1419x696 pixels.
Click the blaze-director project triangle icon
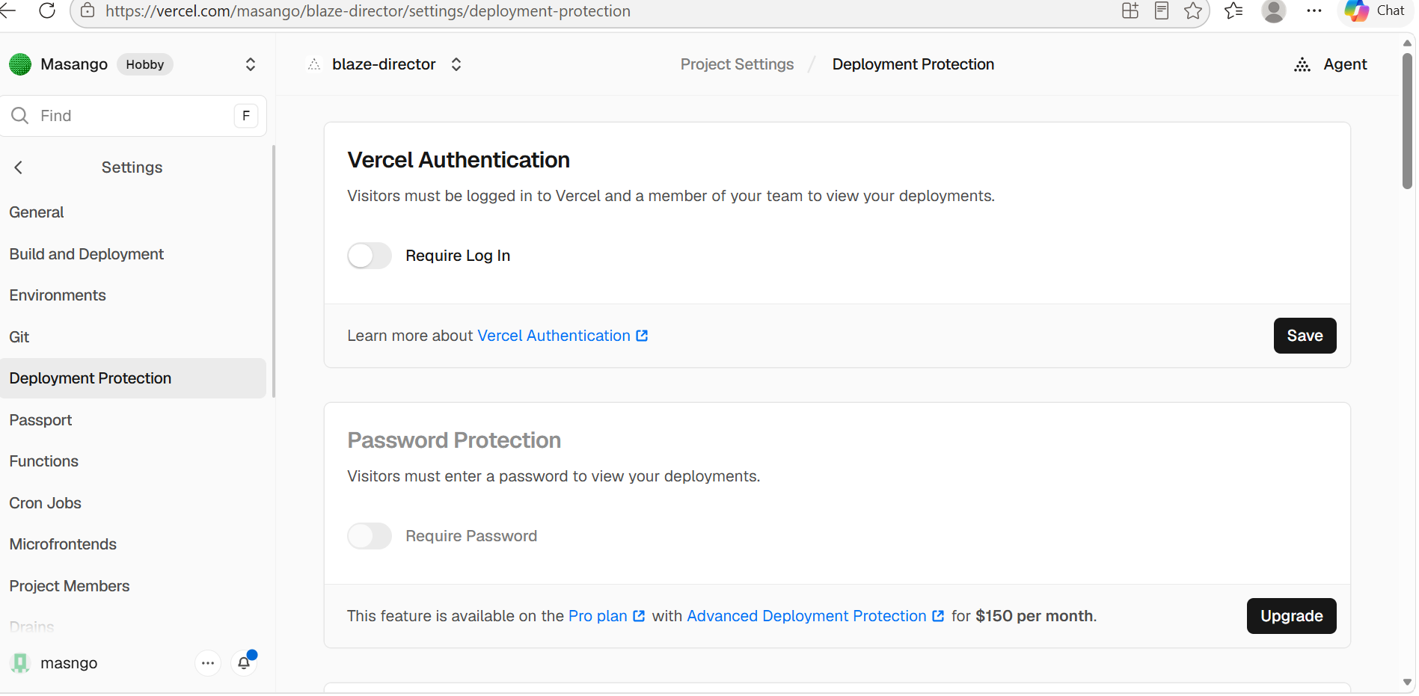tap(314, 64)
